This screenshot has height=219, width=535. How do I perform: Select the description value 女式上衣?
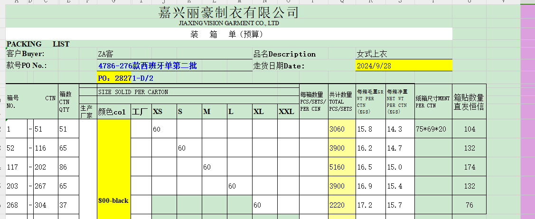(x=372, y=54)
